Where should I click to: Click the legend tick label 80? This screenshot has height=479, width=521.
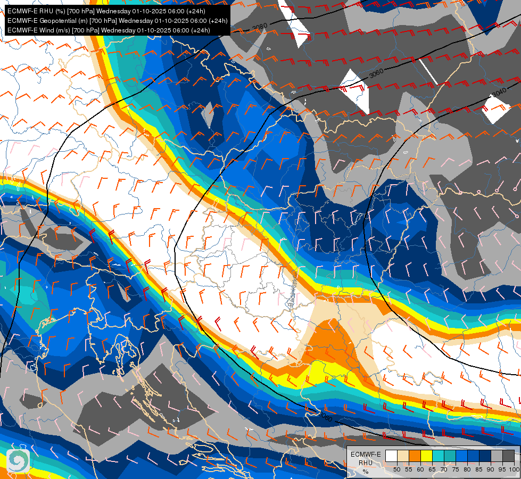tap(467, 469)
